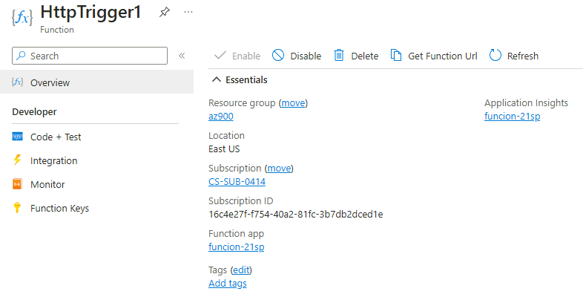Open the az900 resource group link
583x297 pixels.
[x=221, y=117]
